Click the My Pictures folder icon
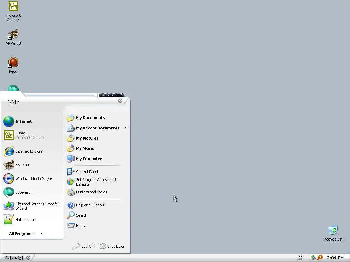The height and width of the screenshot is (262, 350). click(70, 138)
